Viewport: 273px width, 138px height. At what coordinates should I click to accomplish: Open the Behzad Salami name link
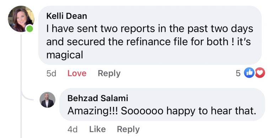(98, 98)
